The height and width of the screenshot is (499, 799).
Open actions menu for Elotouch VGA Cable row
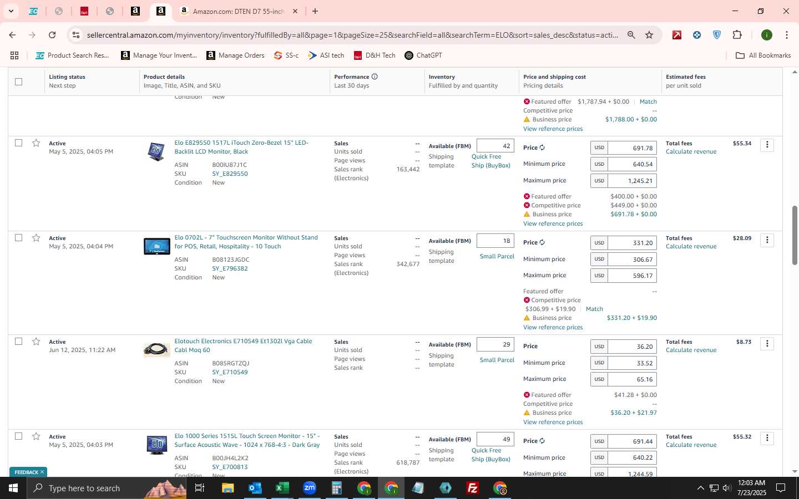(767, 343)
